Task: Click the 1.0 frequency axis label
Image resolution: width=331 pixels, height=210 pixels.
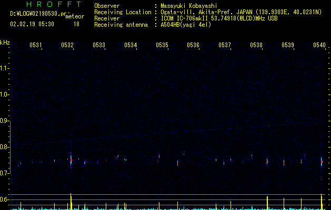Action: [x=5, y=94]
